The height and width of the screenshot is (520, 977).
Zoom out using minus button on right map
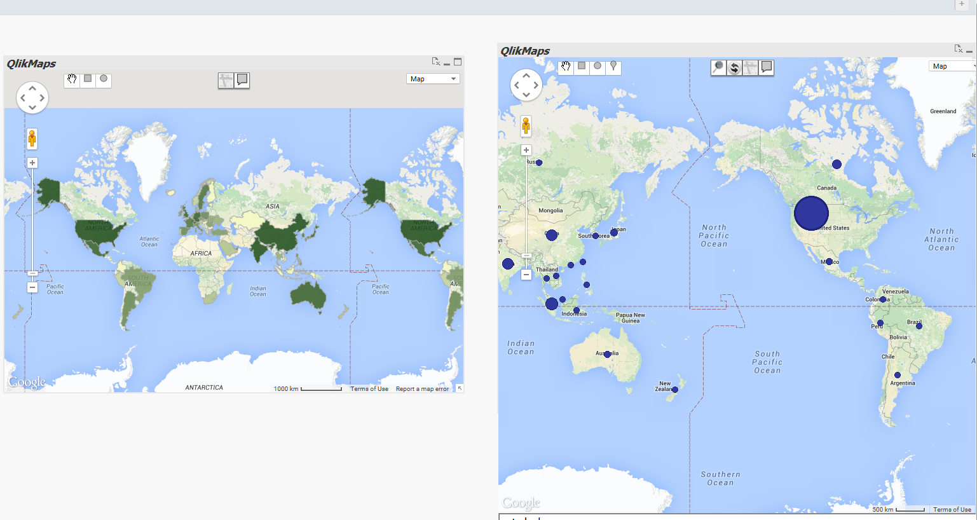[x=526, y=275]
